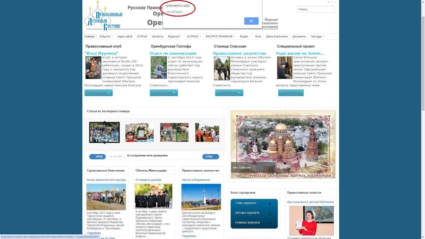Image resolution: width=425 pixels, height=239 pixels.
Task: Expand Авторы журнала in sorting block
Action: point(254,213)
